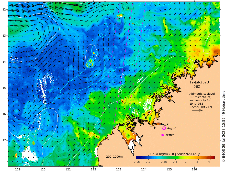Click latitude axis label '-12'
Viewport: 225px width, 174px height.
pos(4,9)
